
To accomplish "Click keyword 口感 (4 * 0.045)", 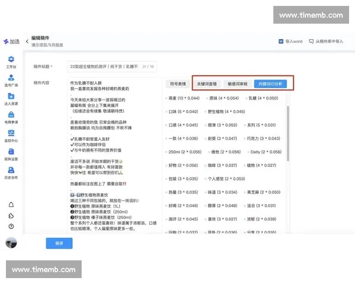I will [183, 125].
